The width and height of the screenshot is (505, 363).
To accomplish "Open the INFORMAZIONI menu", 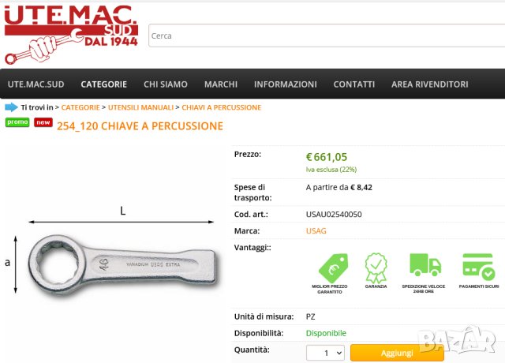I will coord(286,84).
